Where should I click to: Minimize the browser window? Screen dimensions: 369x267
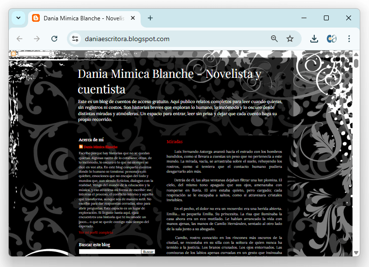pos(304,18)
